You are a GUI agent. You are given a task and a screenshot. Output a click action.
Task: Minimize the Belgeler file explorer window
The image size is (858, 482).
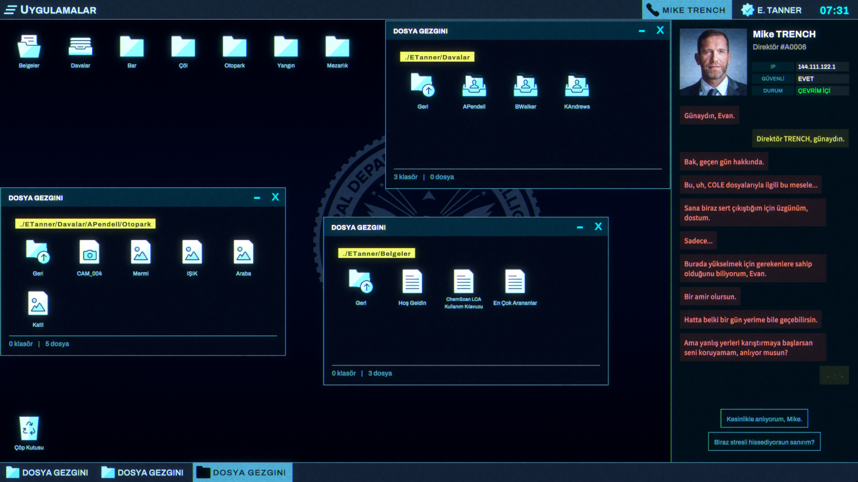580,227
